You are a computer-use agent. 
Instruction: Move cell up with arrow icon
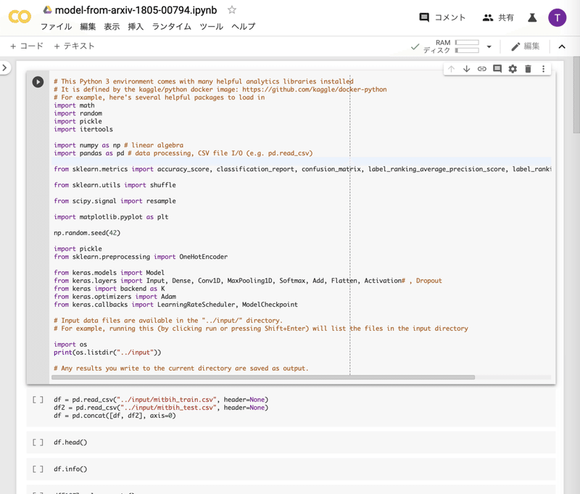click(451, 69)
